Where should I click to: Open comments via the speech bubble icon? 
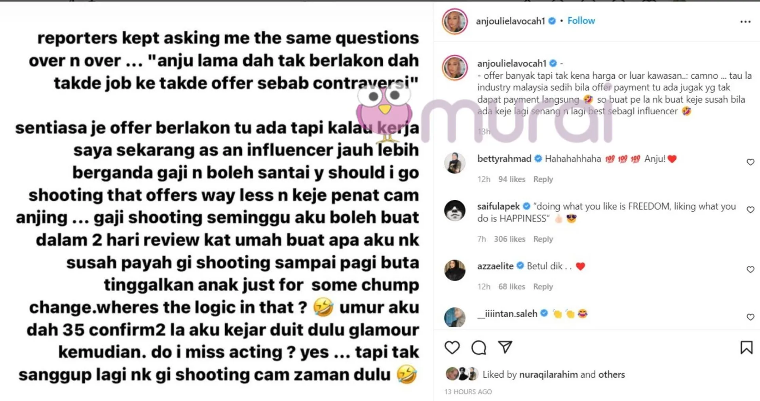(x=479, y=348)
